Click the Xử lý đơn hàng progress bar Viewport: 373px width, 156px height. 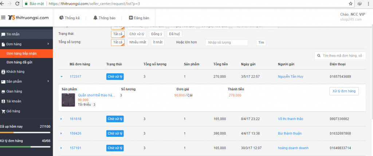pos(25,147)
